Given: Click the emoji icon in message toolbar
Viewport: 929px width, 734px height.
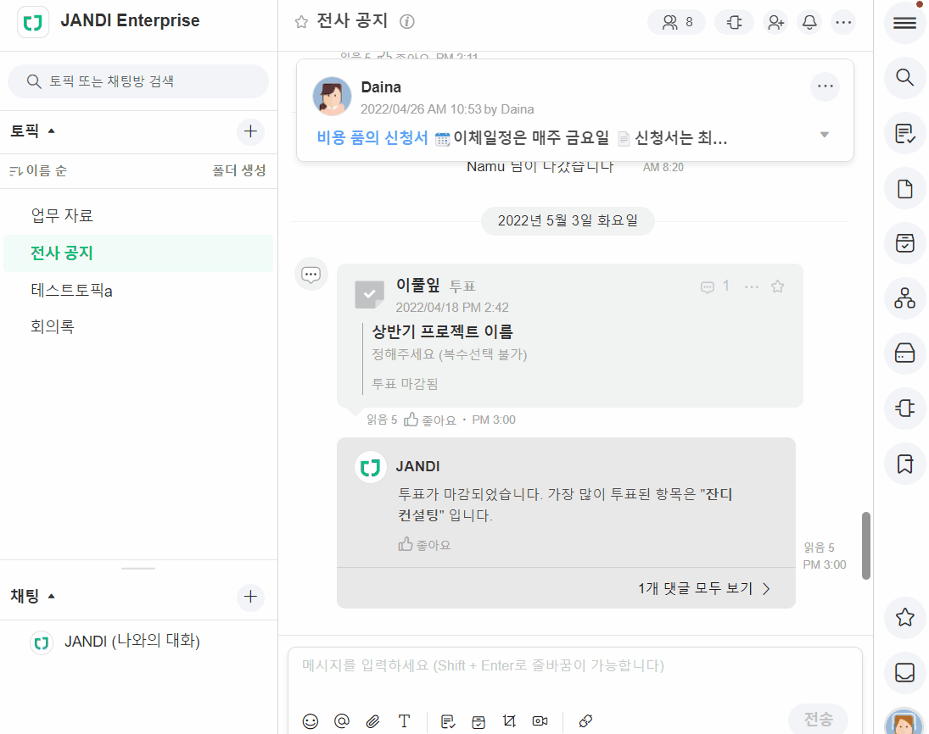Looking at the screenshot, I should click(311, 721).
